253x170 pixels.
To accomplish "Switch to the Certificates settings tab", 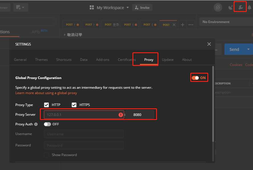I will 127,60.
